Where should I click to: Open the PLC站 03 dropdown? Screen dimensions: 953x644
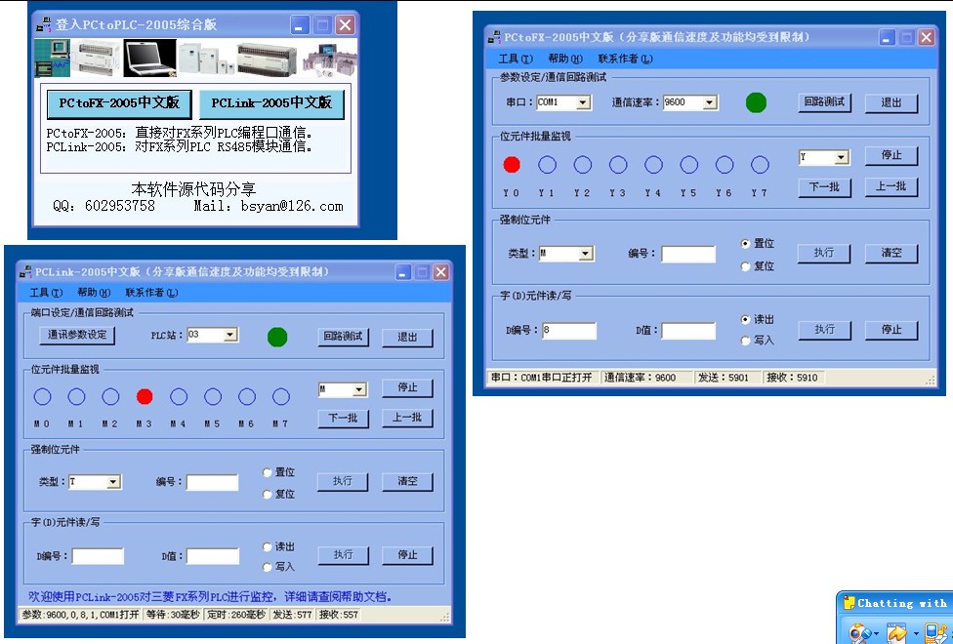(229, 334)
